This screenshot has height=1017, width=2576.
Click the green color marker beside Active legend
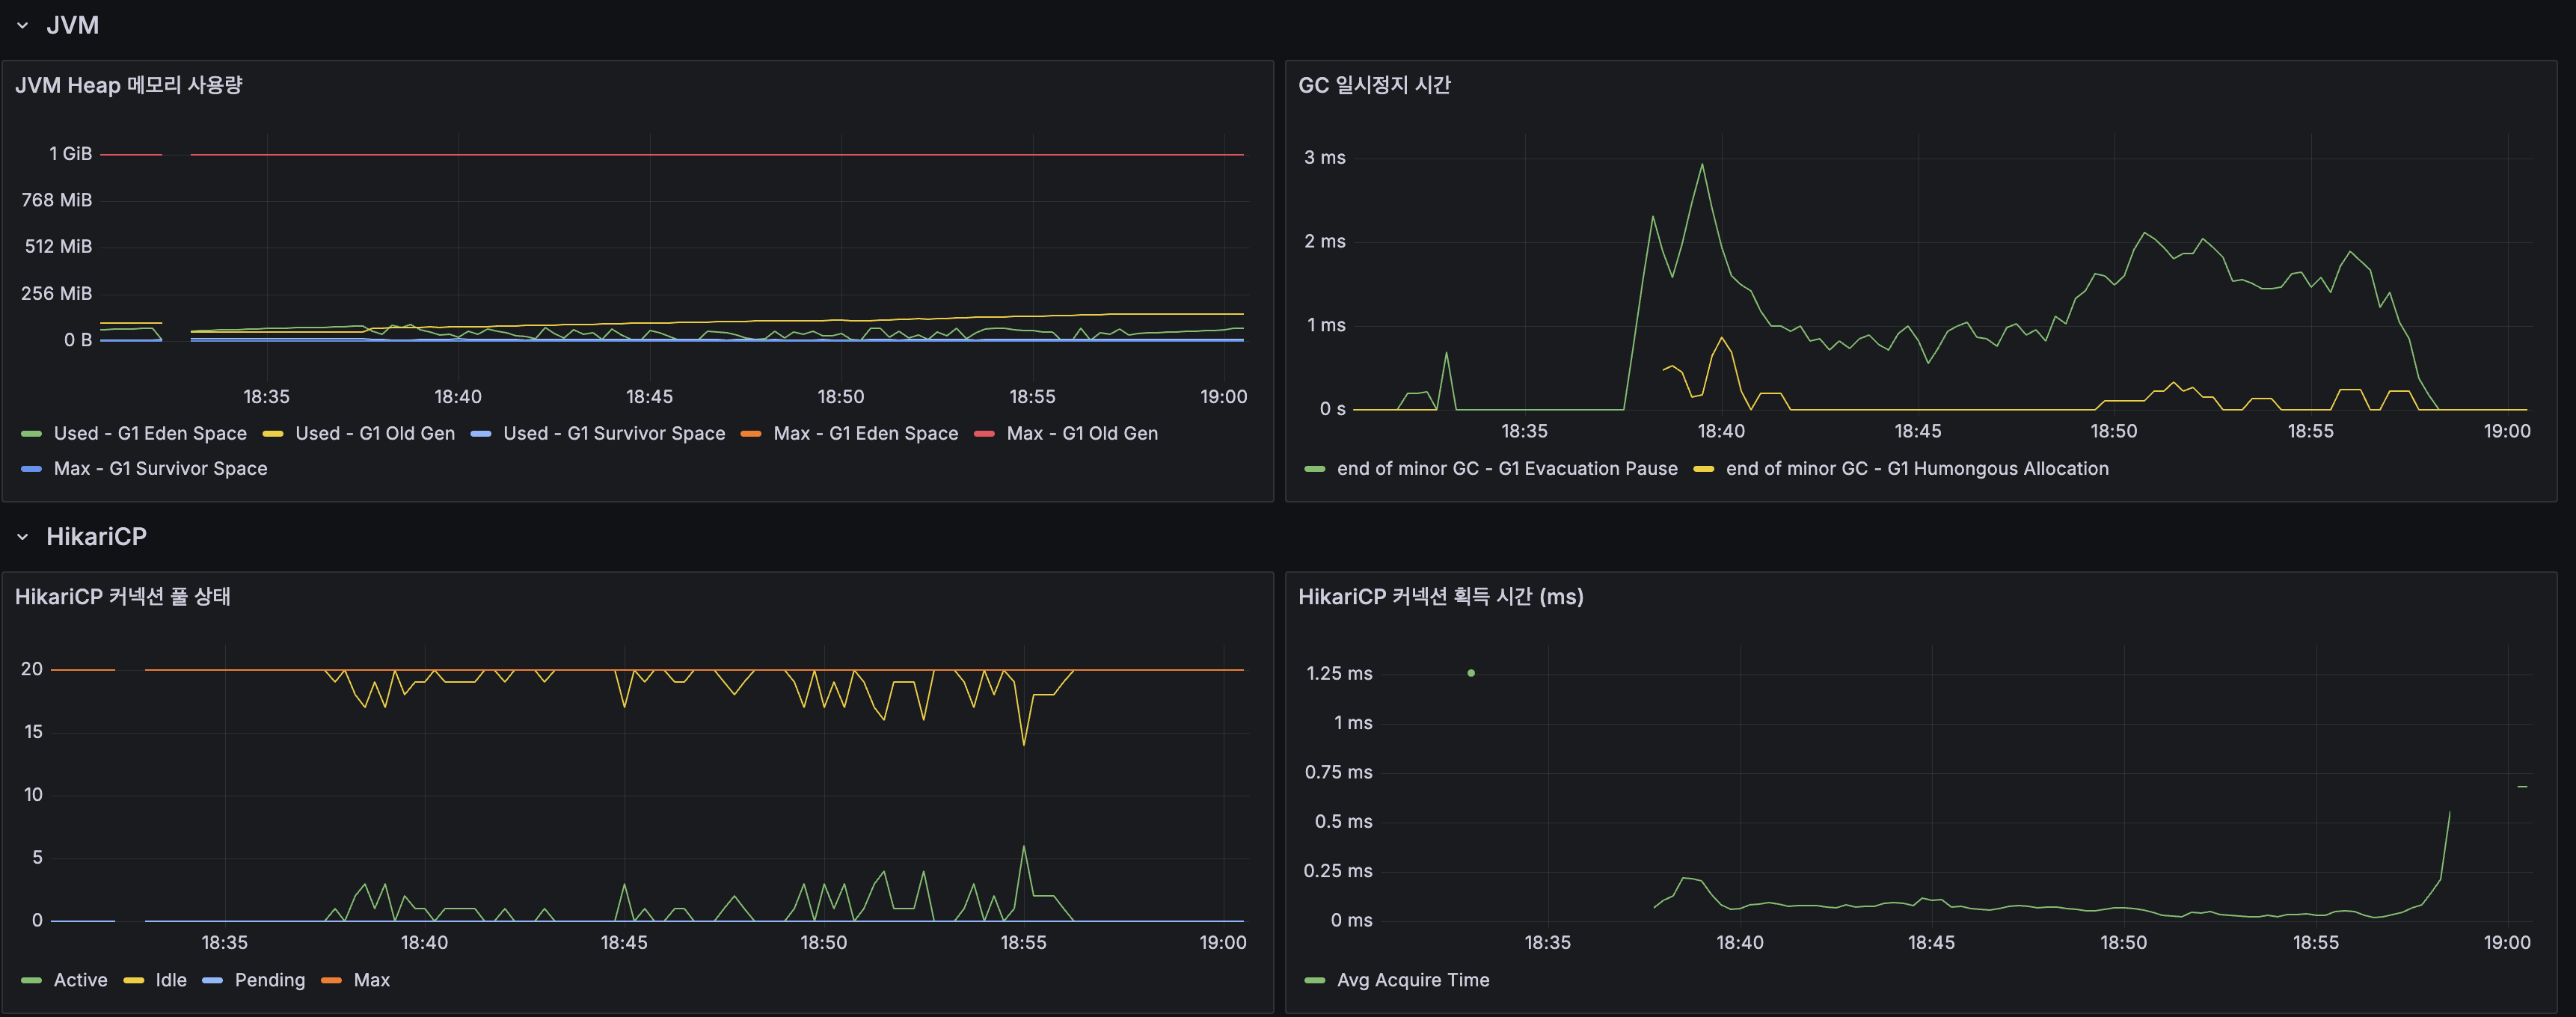point(31,980)
